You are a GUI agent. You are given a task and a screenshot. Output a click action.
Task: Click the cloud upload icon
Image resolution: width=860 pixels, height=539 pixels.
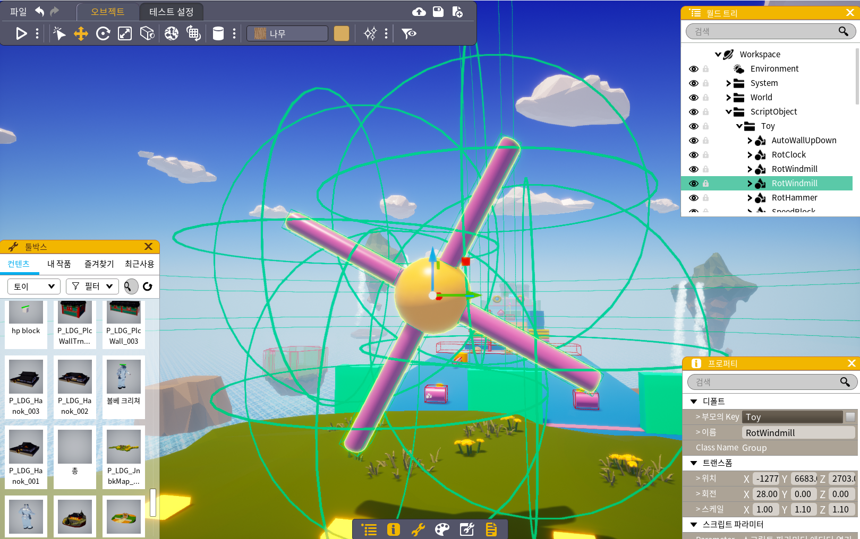[x=419, y=12]
